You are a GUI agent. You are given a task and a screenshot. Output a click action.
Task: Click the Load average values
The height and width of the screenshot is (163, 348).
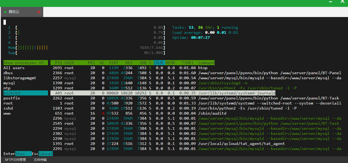tap(222, 32)
